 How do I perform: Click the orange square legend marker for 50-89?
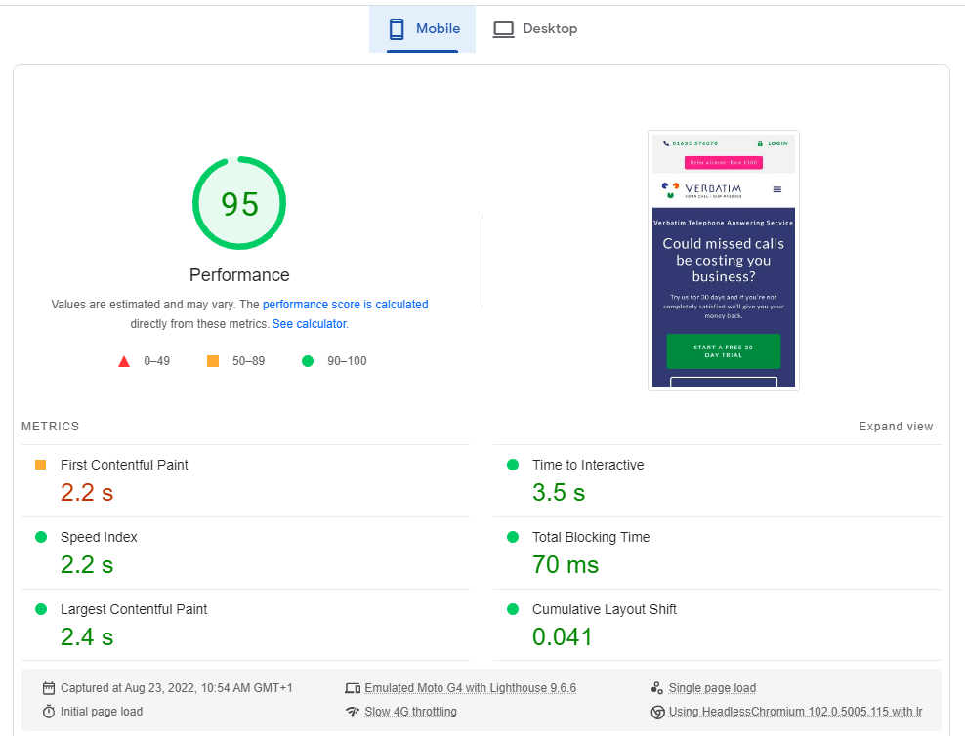click(x=212, y=360)
